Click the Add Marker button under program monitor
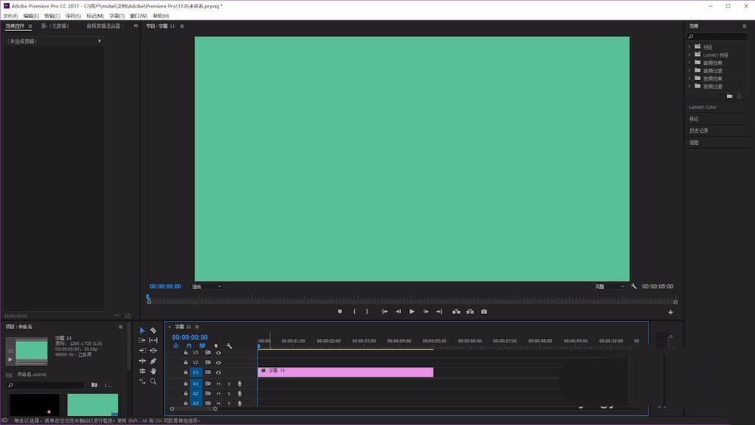 click(x=340, y=312)
